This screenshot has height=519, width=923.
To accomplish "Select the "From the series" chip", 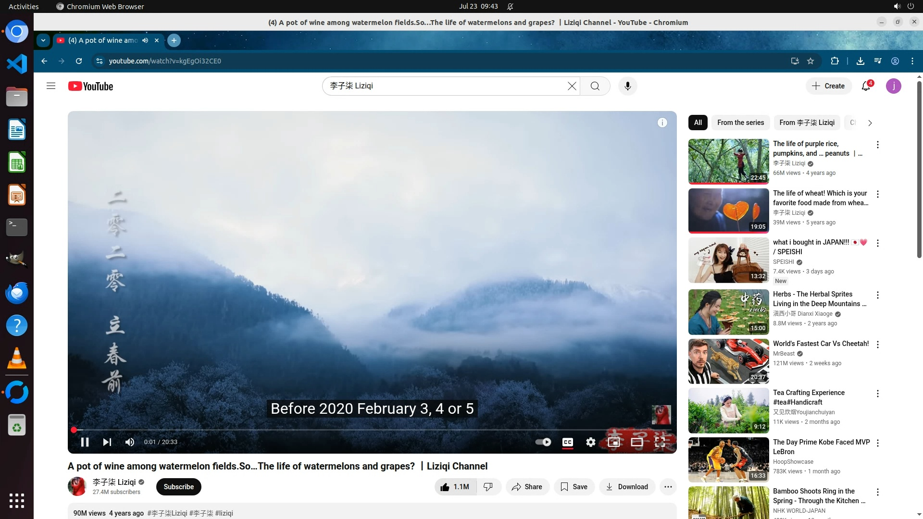I will [740, 123].
